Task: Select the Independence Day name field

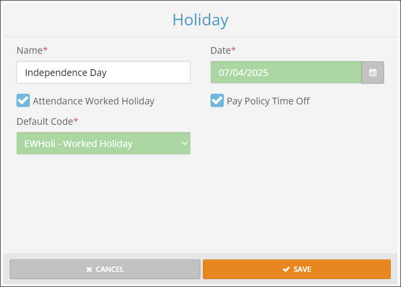Action: 103,72
